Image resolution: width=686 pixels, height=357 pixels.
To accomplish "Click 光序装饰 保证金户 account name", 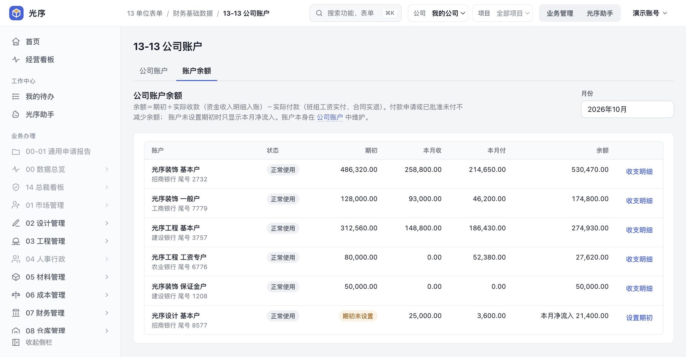I will click(x=179, y=286).
